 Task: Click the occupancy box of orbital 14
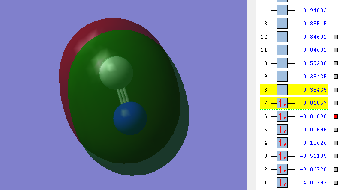[282, 10]
